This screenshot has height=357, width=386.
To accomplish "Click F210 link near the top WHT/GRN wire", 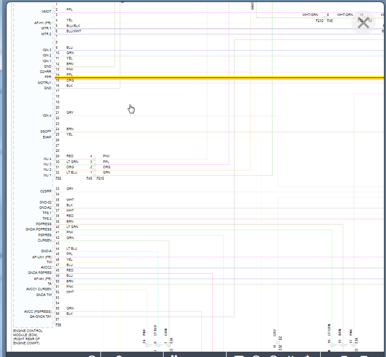I will (x=319, y=20).
